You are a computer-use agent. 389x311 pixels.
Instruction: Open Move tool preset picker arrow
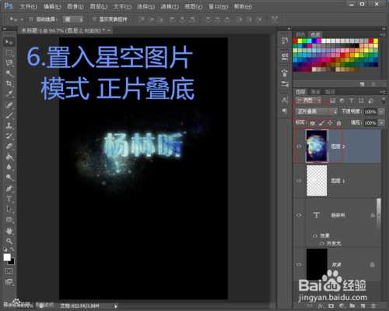click(22, 19)
